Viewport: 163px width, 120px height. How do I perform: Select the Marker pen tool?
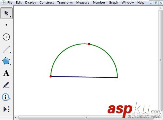click(x=6, y=85)
